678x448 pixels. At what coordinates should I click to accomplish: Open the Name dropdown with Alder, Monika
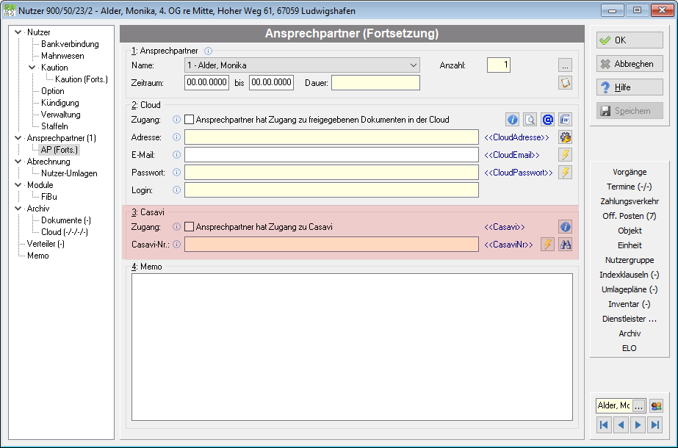302,65
